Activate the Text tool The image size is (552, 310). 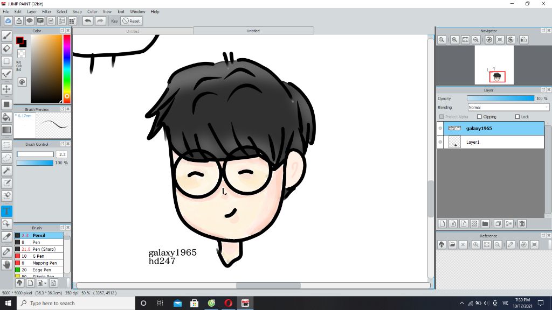click(6, 211)
